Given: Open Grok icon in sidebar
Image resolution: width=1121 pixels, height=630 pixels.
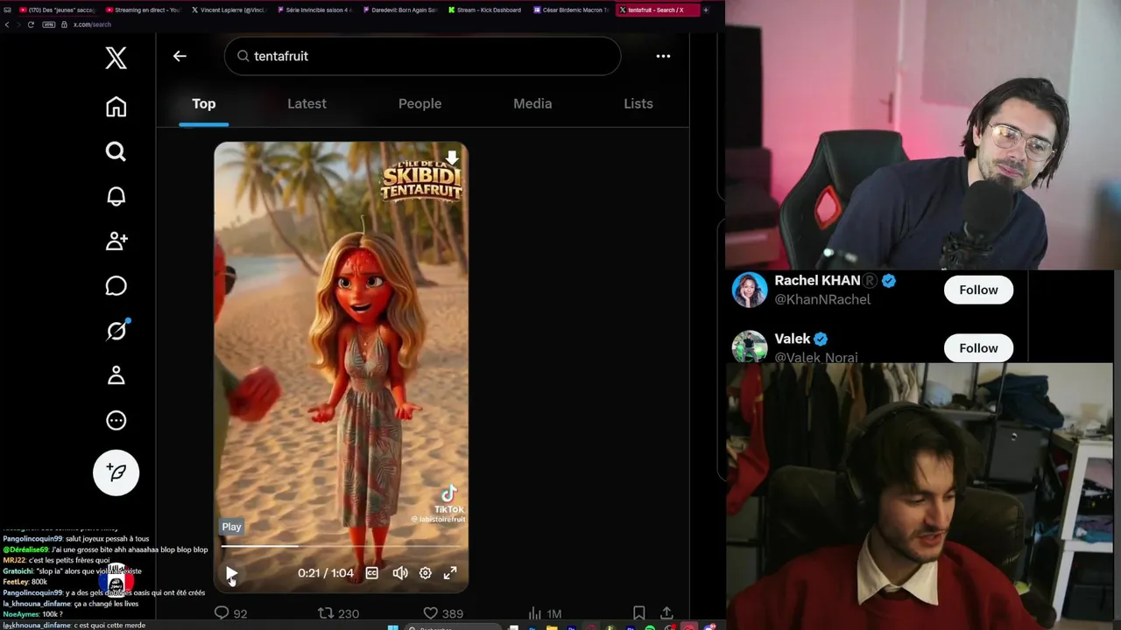Looking at the screenshot, I should [x=116, y=331].
